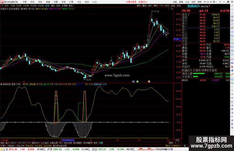Click the 上证 index value 3033.30
Image resolution: width=234 pixels, height=151 pixels.
pyautogui.click(x=13, y=149)
